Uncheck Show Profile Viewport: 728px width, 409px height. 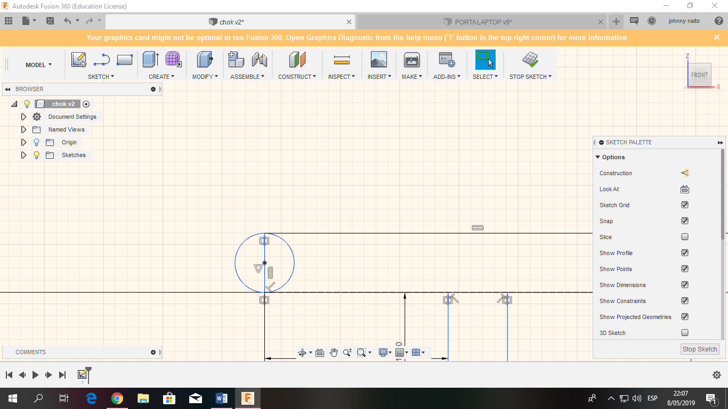click(x=685, y=253)
